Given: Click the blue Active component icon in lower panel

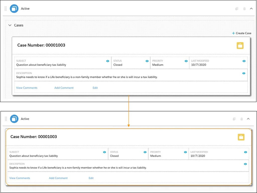Looking at the screenshot, I should (14, 119).
